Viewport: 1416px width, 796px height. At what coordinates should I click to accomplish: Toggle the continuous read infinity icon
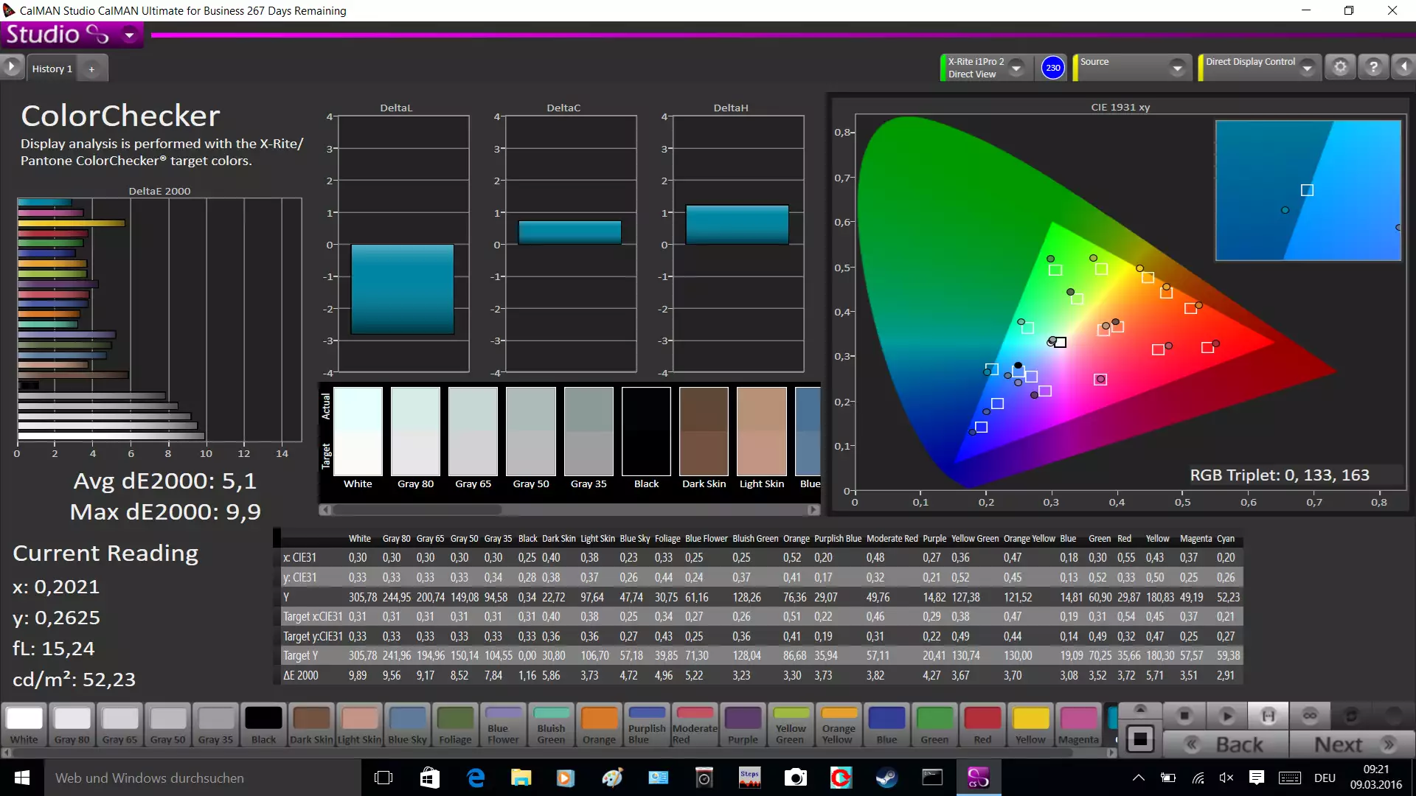click(x=1310, y=716)
